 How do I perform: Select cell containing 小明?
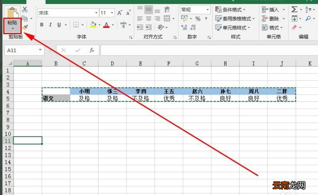pyautogui.click(x=84, y=91)
